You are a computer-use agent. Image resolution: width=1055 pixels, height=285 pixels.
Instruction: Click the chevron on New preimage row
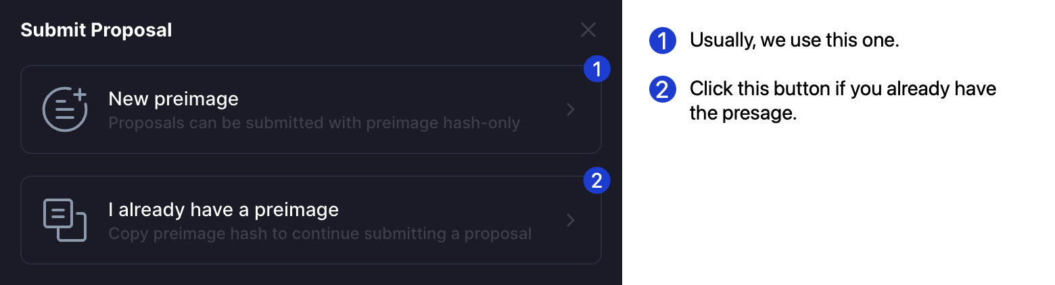[x=571, y=109]
